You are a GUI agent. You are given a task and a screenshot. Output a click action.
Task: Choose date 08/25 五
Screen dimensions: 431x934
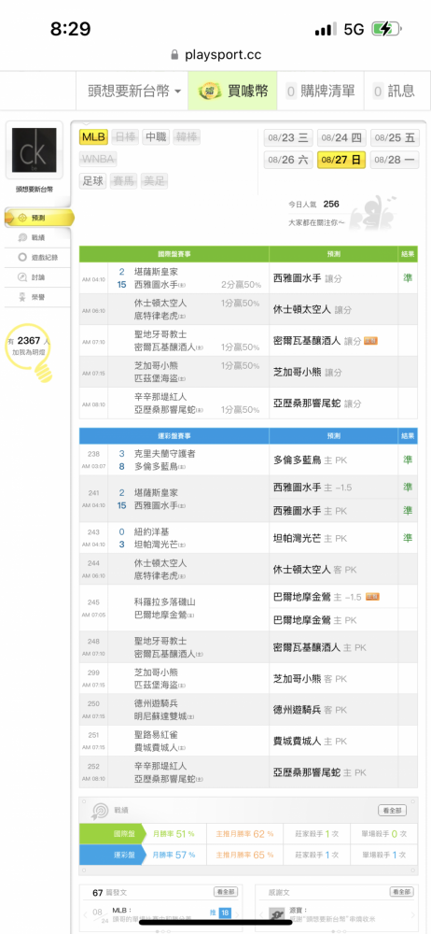point(394,138)
